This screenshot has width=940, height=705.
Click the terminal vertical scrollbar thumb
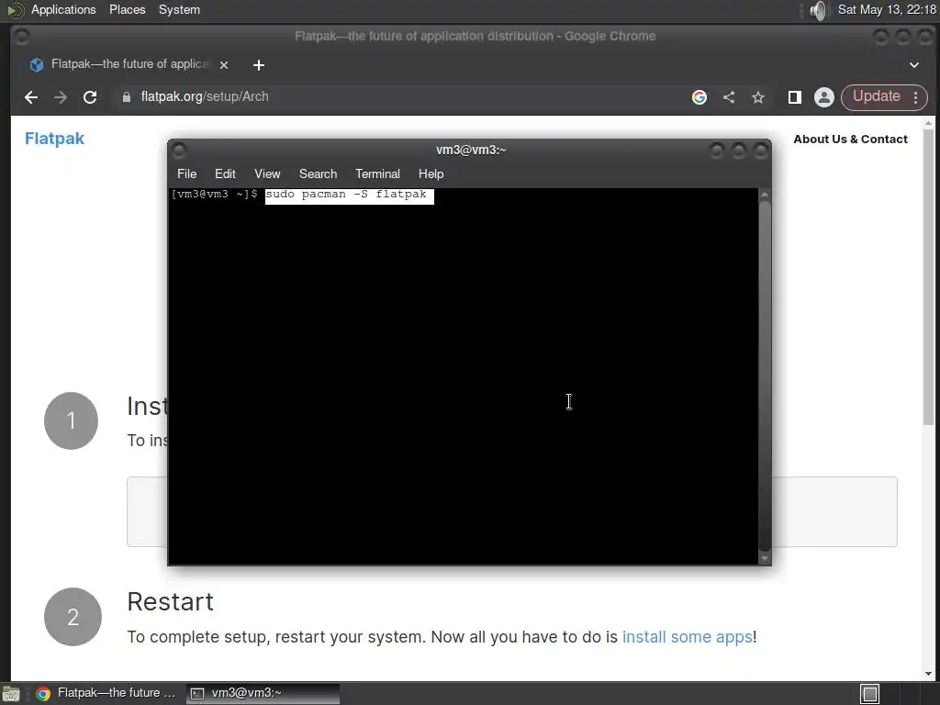765,375
